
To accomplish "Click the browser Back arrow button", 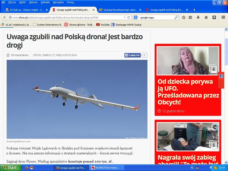I will pos(4,17).
